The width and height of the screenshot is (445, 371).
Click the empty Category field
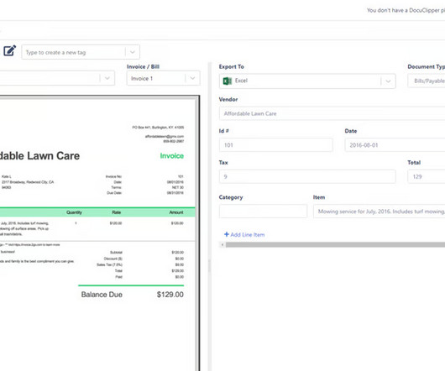pos(263,212)
